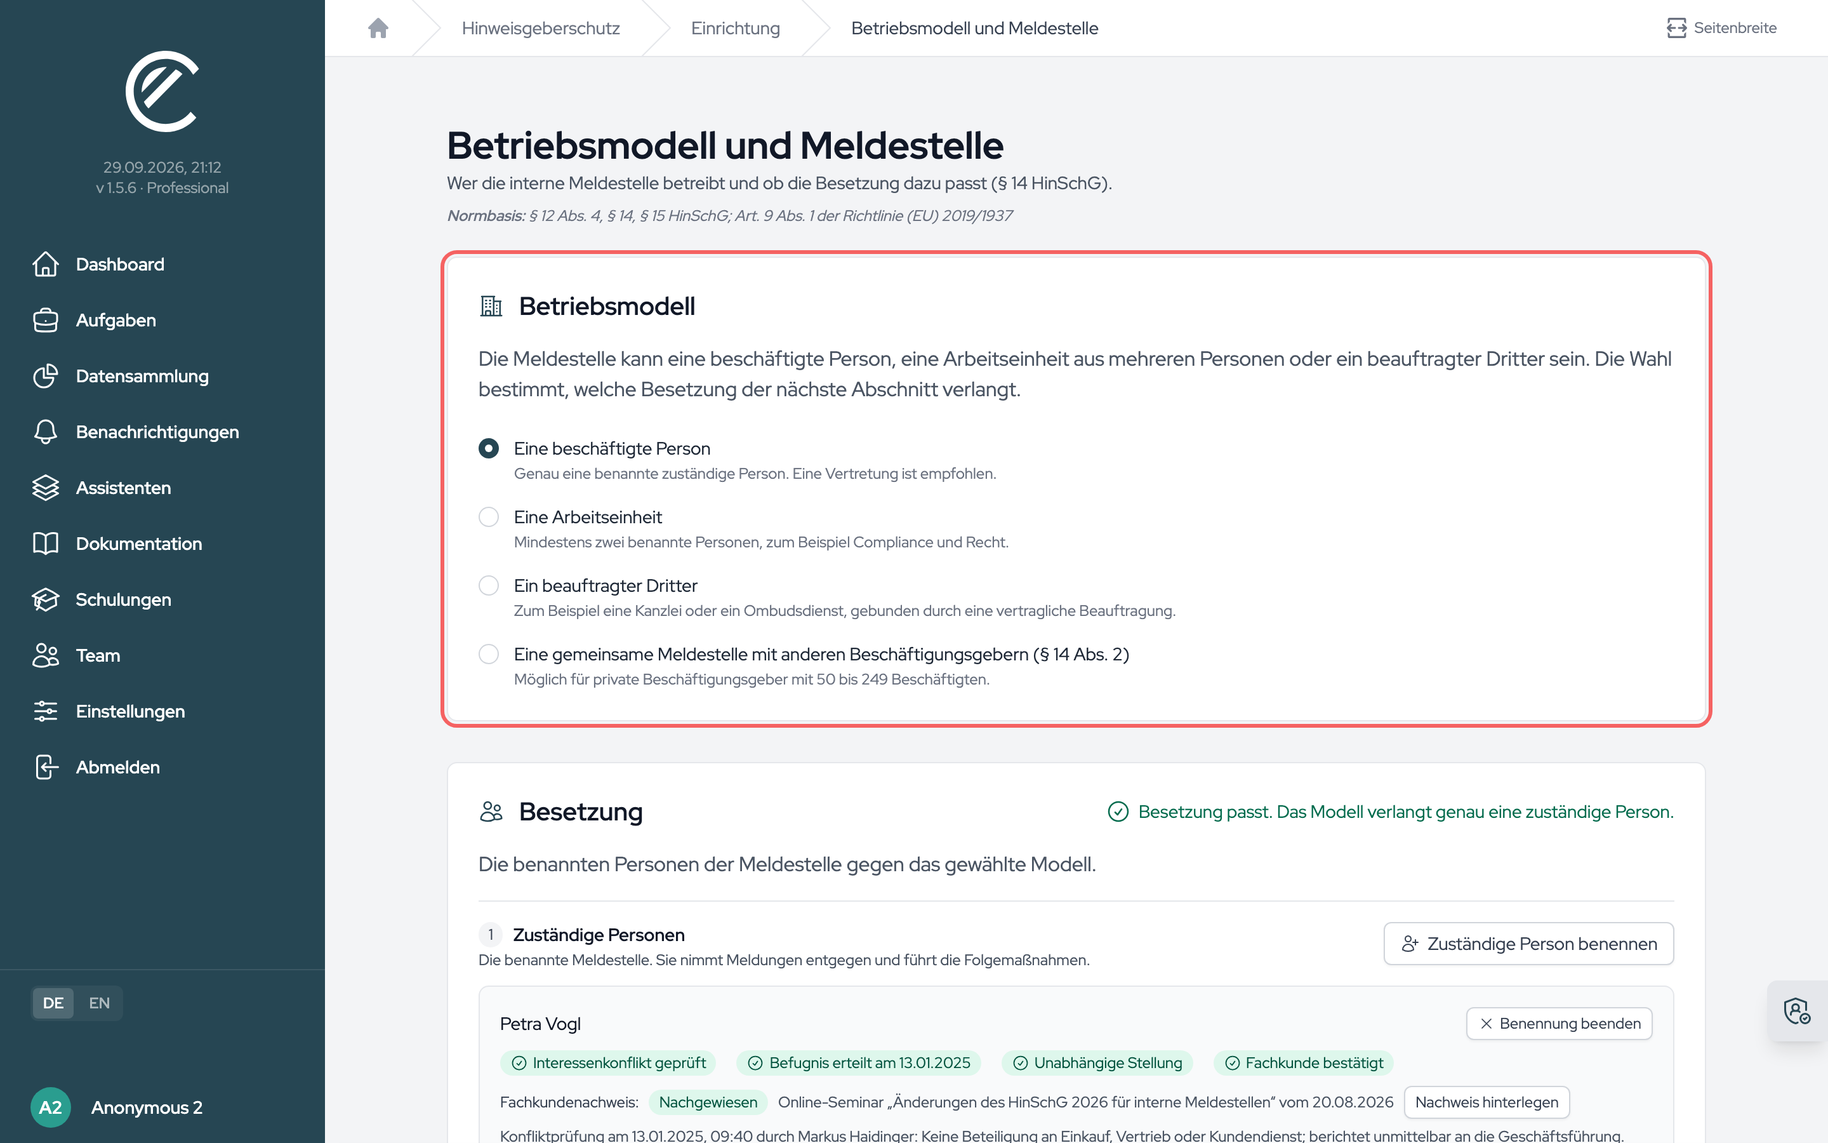Click Anonymous 2 user name
Screen dimensions: 1828x1143
[147, 1107]
